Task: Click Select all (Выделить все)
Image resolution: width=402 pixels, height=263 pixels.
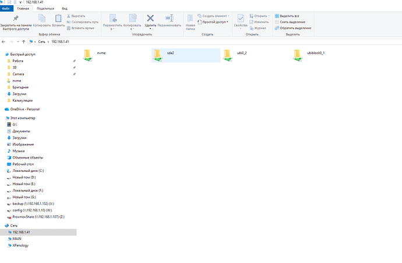Action: click(x=287, y=16)
